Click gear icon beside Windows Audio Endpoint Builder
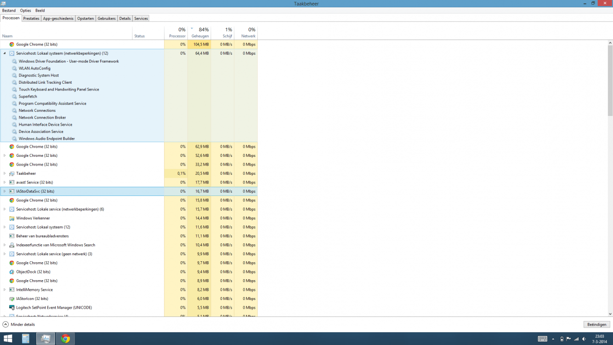613x345 pixels. (x=15, y=138)
